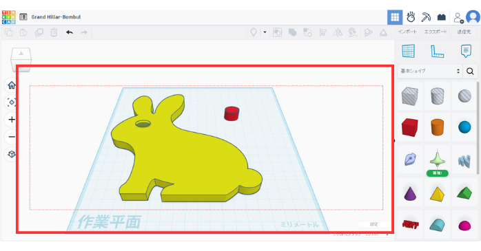Screen dimensions: 481x251
Task: Open the Blocks pickaxe icon
Action: coord(426,17)
